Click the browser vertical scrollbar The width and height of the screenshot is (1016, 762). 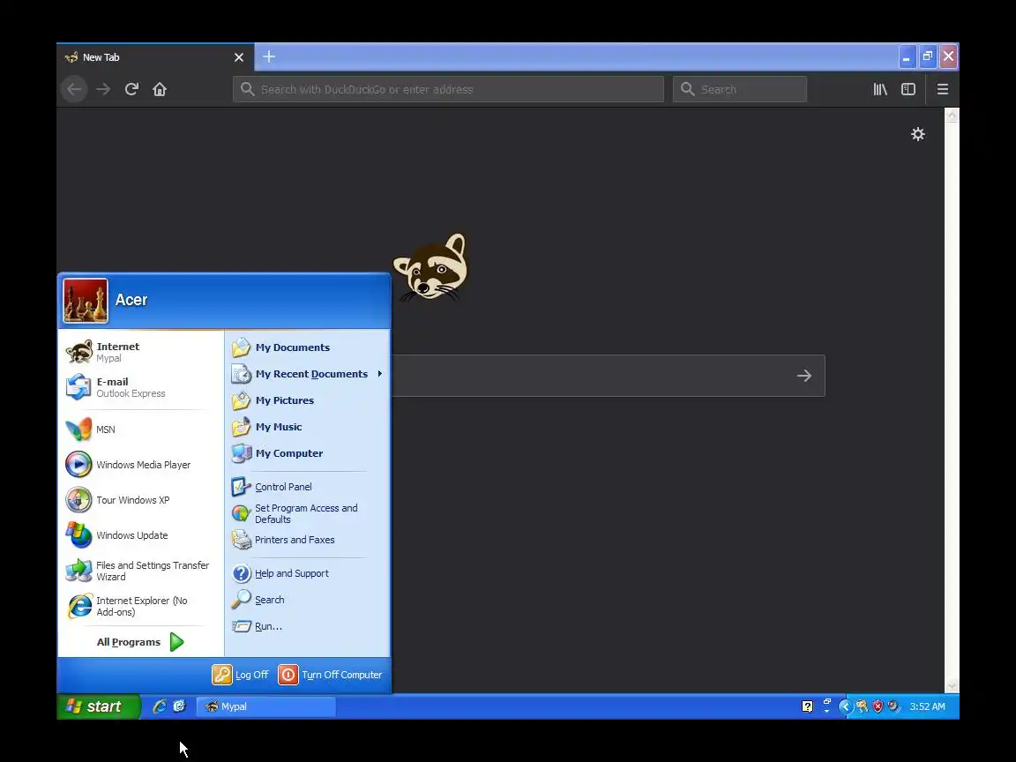[952, 400]
